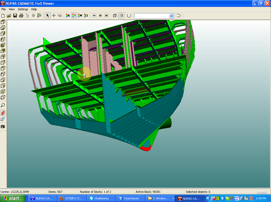Expand the 2 Windows taskbar group arrow
The image size is (271, 202).
[173, 199]
